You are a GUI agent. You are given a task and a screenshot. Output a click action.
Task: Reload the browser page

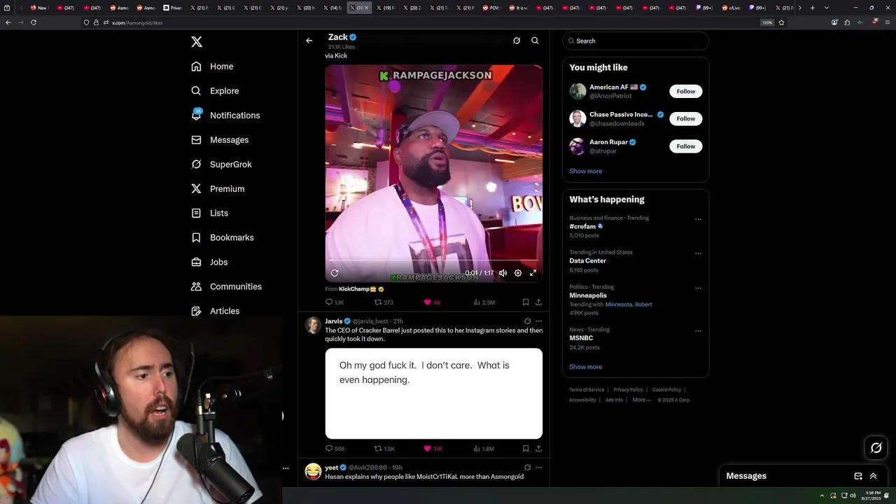(34, 22)
